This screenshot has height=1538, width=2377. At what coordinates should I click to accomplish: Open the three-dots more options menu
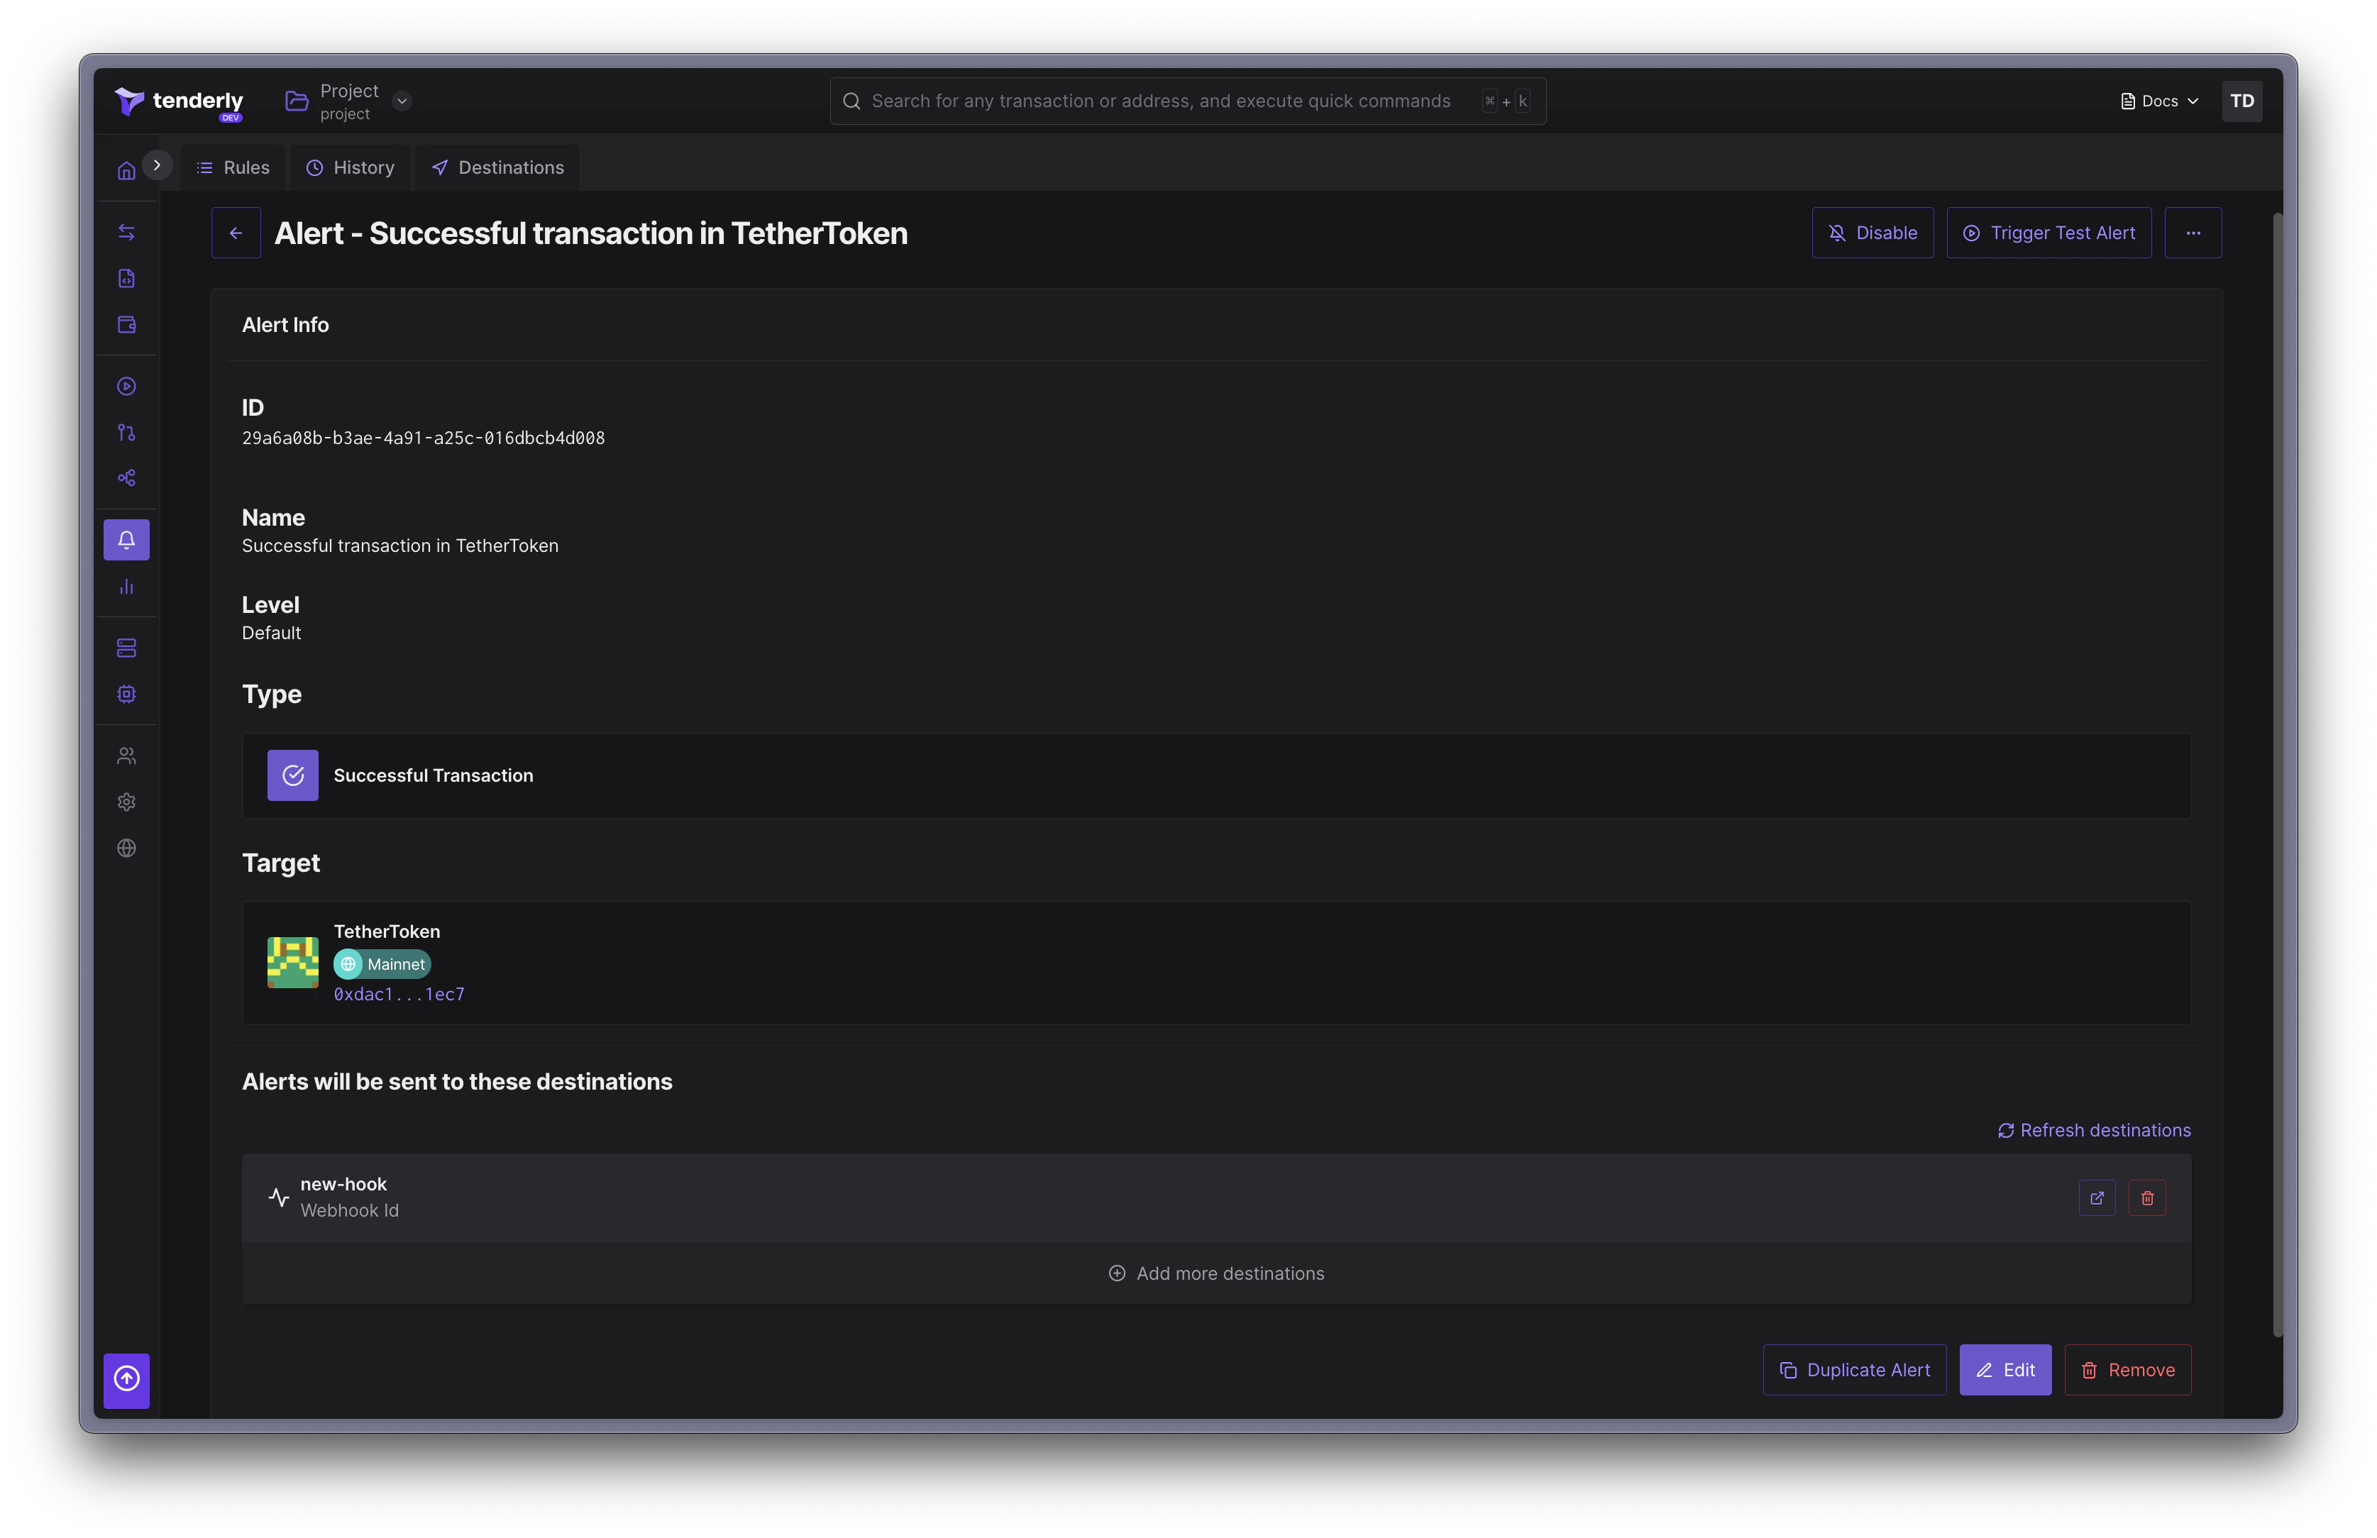click(x=2193, y=233)
